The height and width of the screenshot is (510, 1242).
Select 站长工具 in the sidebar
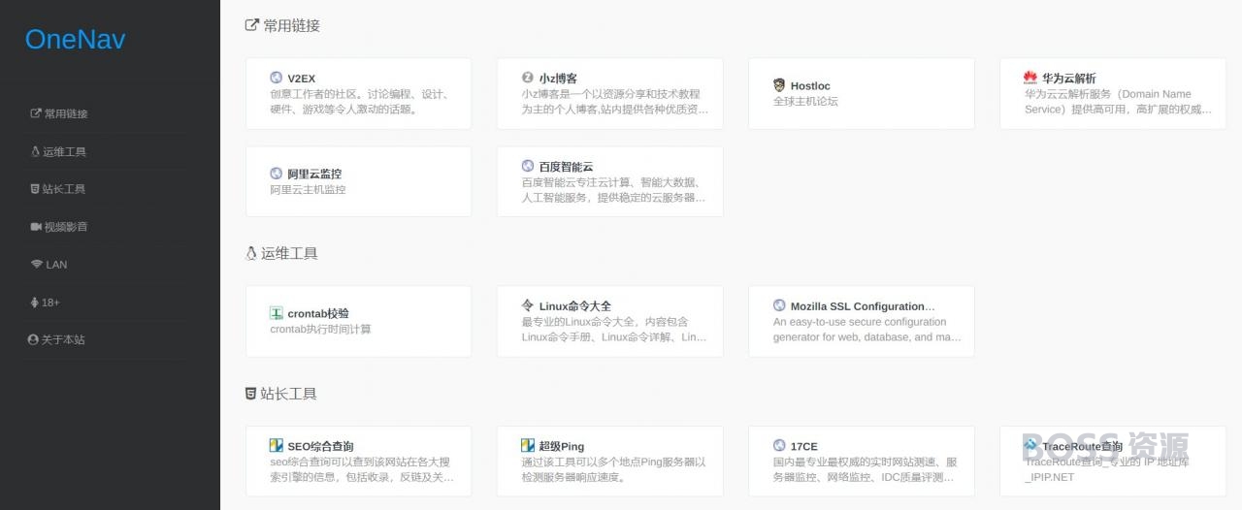[x=64, y=189]
